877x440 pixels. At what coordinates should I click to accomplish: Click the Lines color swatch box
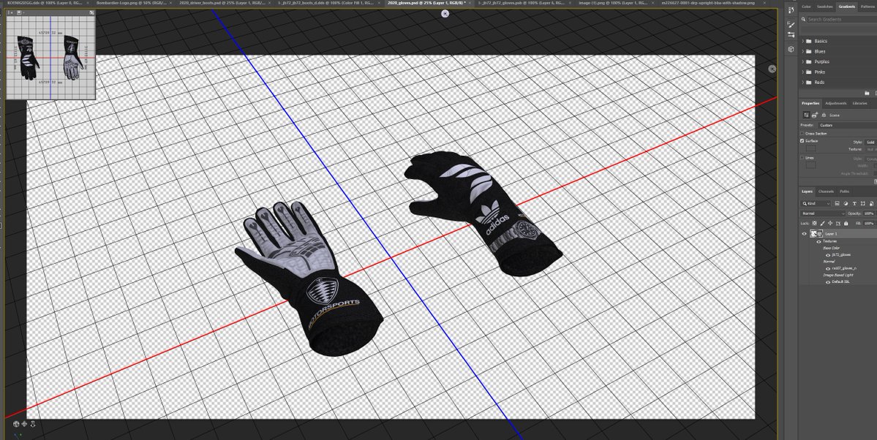811,165
